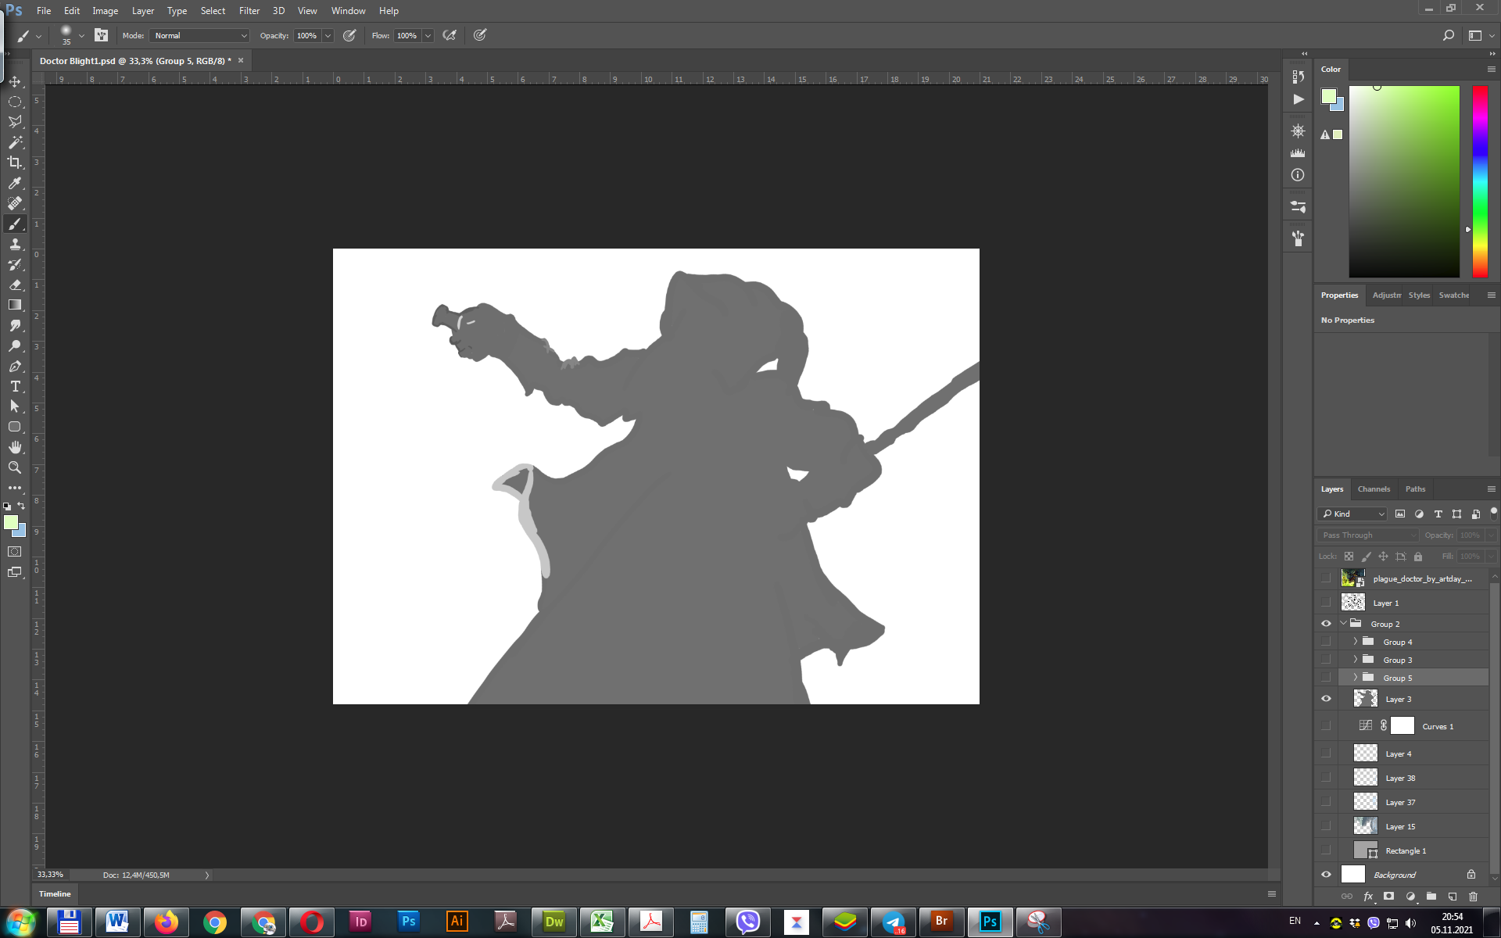Open the Info panel icon
This screenshot has height=938, width=1501.
(x=1298, y=175)
